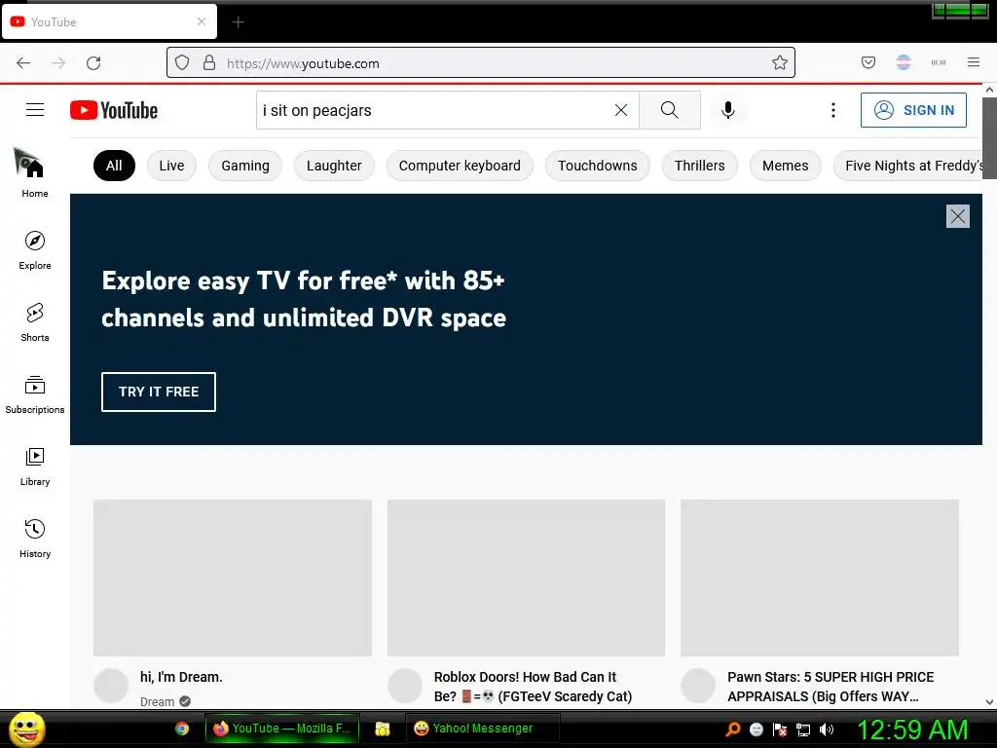The width and height of the screenshot is (997, 748).
Task: Open a new browser tab
Action: (x=238, y=22)
